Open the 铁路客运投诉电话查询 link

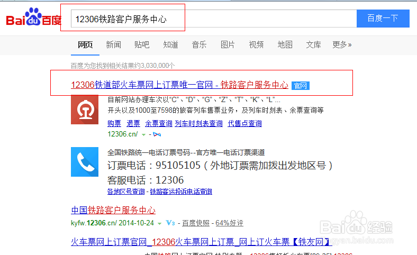pyautogui.click(x=181, y=192)
